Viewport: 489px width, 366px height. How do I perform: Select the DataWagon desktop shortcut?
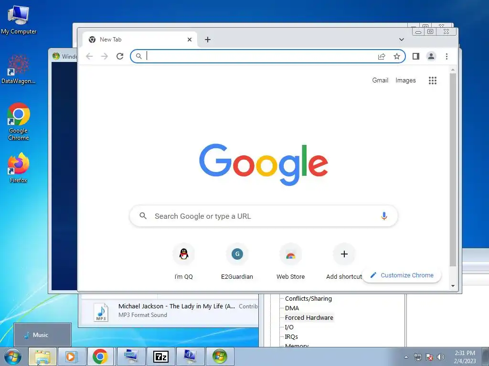point(19,70)
